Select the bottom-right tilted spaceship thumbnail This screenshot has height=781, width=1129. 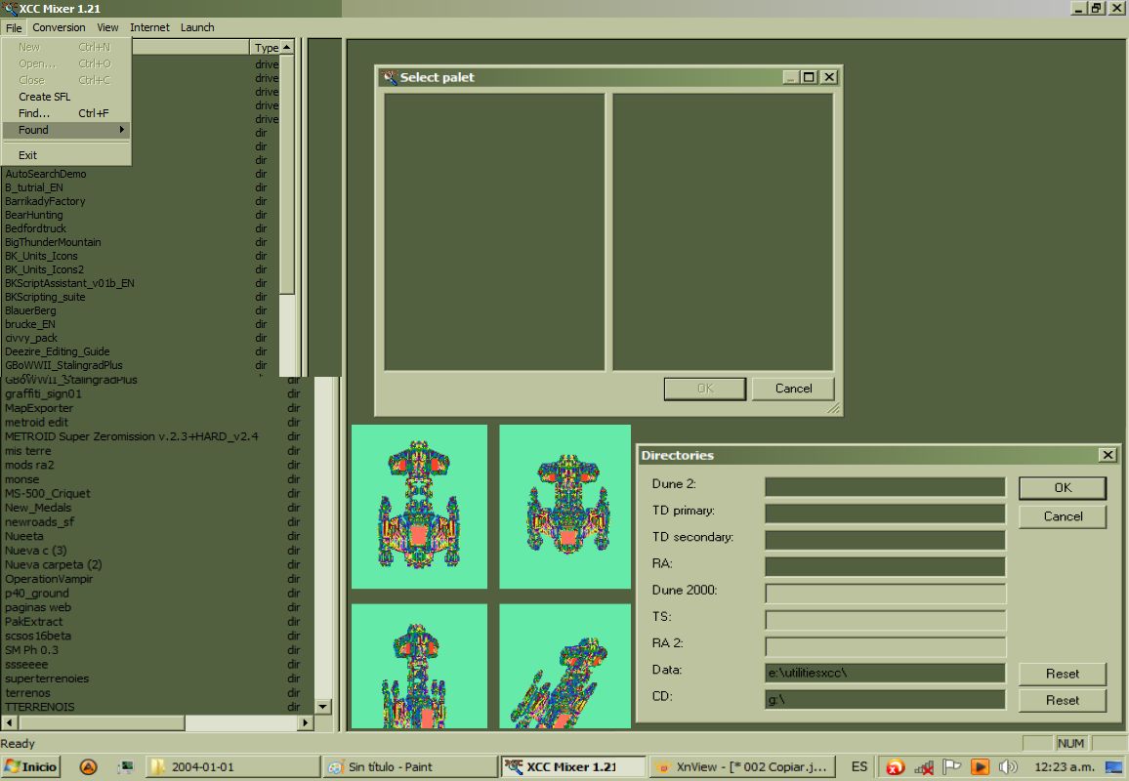tap(565, 666)
